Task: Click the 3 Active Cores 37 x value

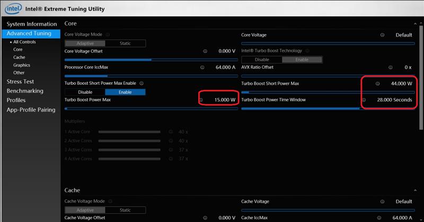Action: (x=183, y=150)
